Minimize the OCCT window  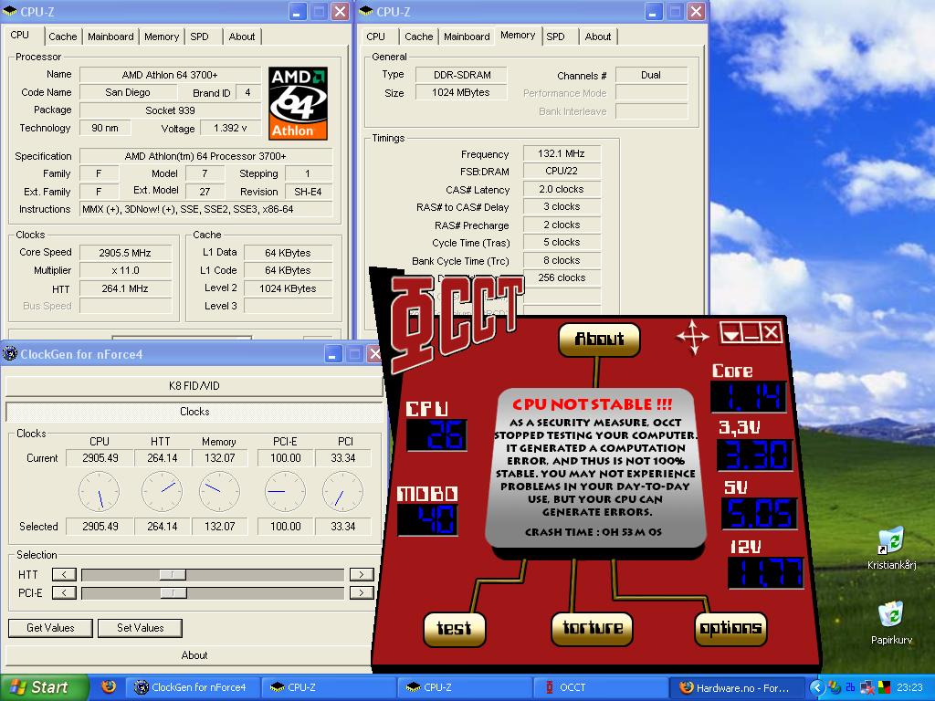click(x=751, y=332)
